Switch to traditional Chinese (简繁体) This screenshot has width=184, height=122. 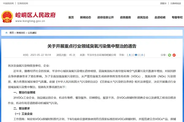163,3
